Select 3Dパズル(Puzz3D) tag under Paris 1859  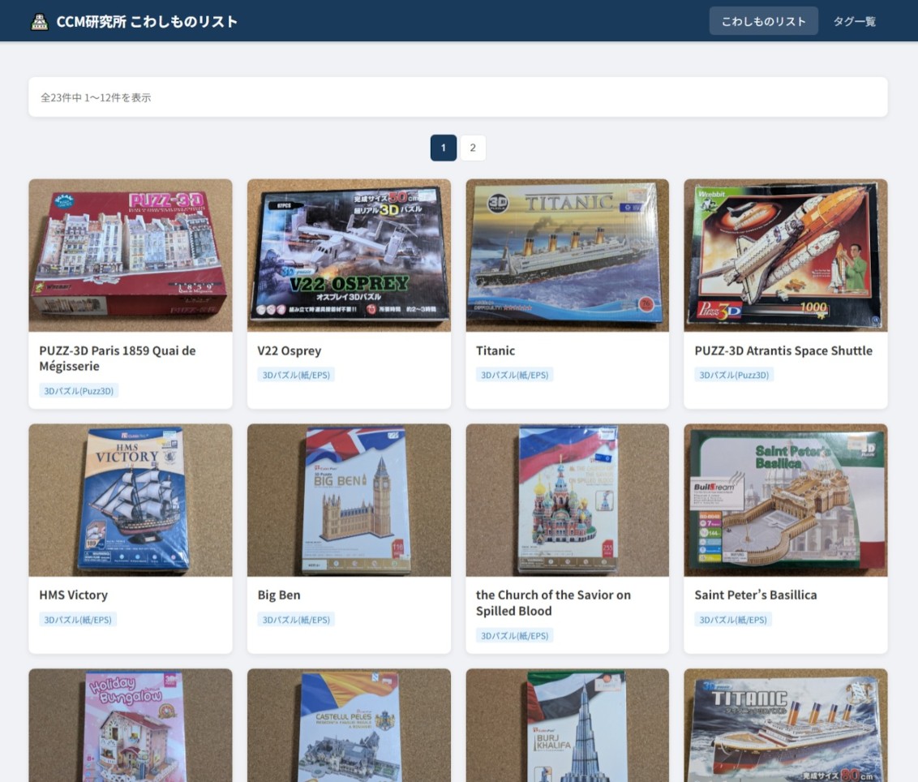pyautogui.click(x=79, y=391)
